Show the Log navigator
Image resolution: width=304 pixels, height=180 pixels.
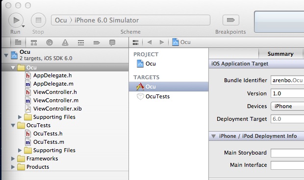(x=112, y=43)
